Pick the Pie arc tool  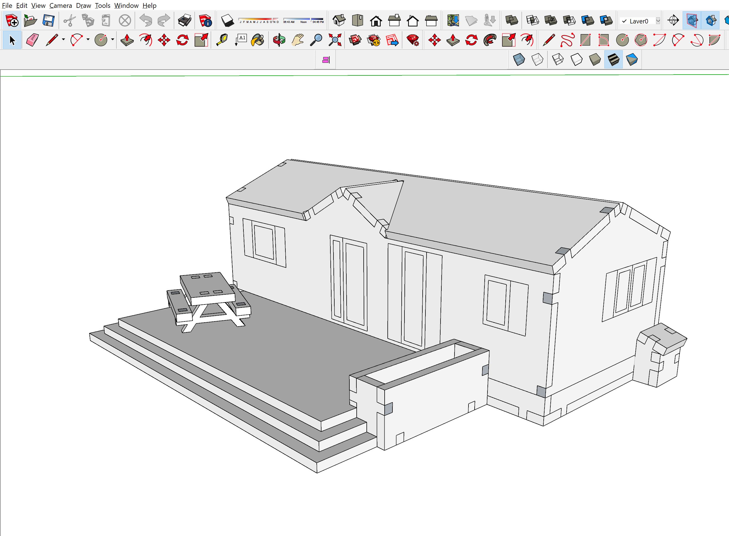click(714, 40)
